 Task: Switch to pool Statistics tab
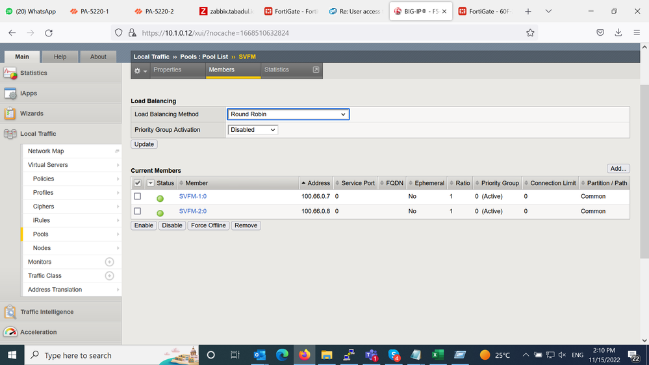tap(277, 69)
